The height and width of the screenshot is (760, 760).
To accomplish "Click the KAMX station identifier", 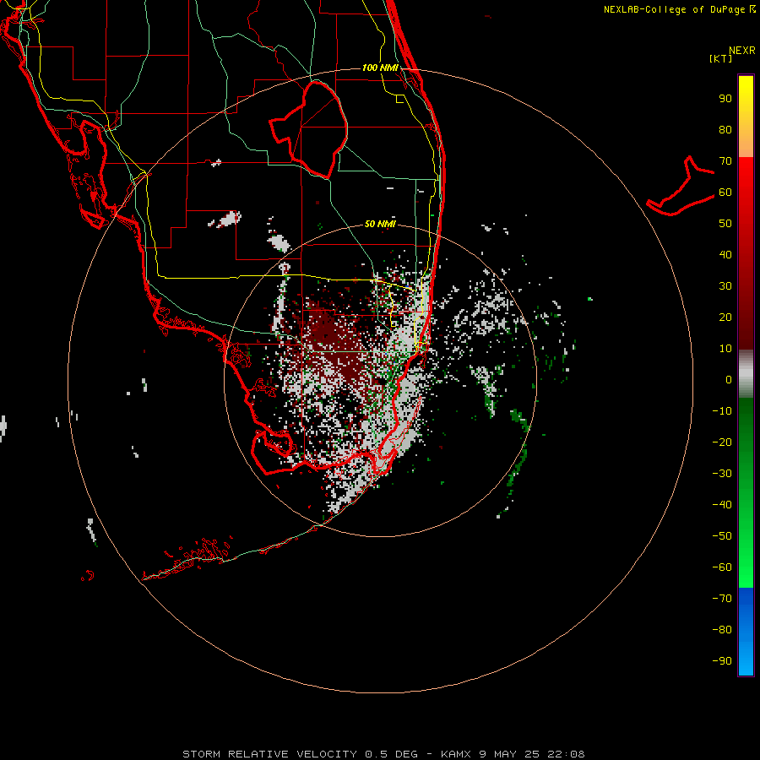I will tap(456, 754).
